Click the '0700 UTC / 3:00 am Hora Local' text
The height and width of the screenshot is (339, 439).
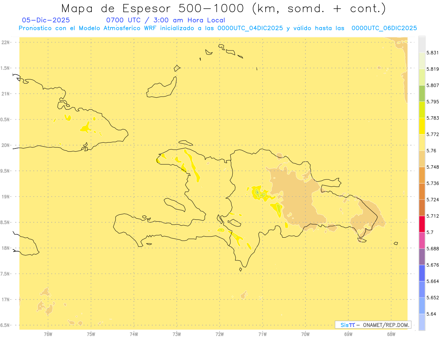click(165, 20)
